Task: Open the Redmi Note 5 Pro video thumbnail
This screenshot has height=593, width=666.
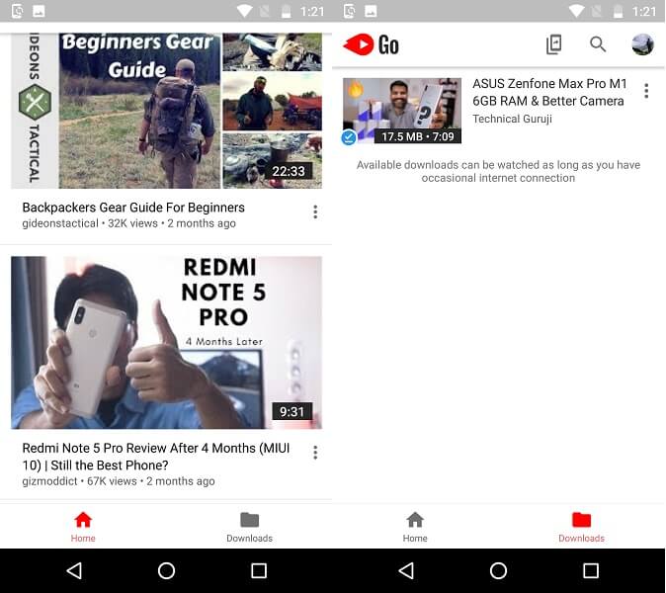Action: pos(166,342)
